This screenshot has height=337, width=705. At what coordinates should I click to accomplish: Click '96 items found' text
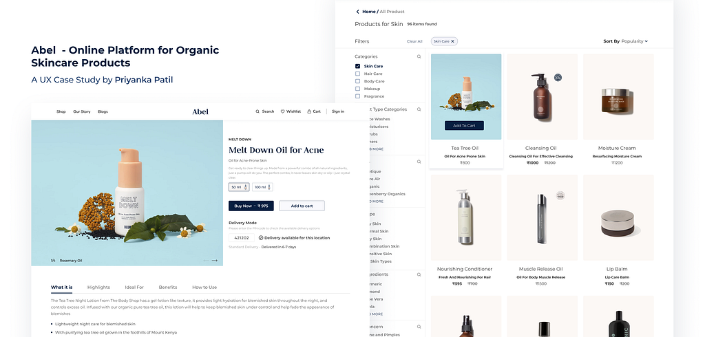click(x=422, y=24)
